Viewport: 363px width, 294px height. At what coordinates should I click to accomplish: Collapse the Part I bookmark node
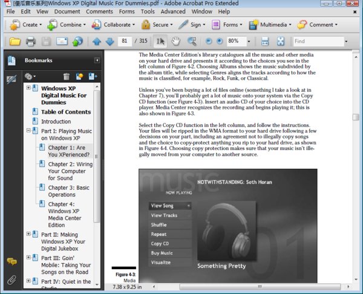coord(28,130)
